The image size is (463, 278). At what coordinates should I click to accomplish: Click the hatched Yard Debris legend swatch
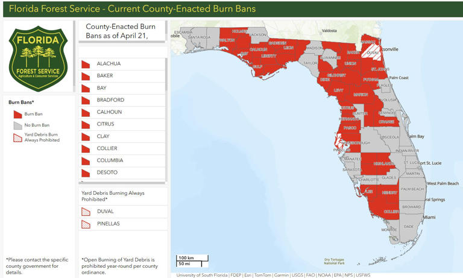17,137
